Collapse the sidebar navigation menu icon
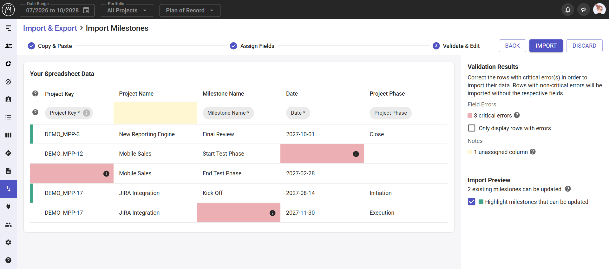The image size is (609, 269). point(8,28)
